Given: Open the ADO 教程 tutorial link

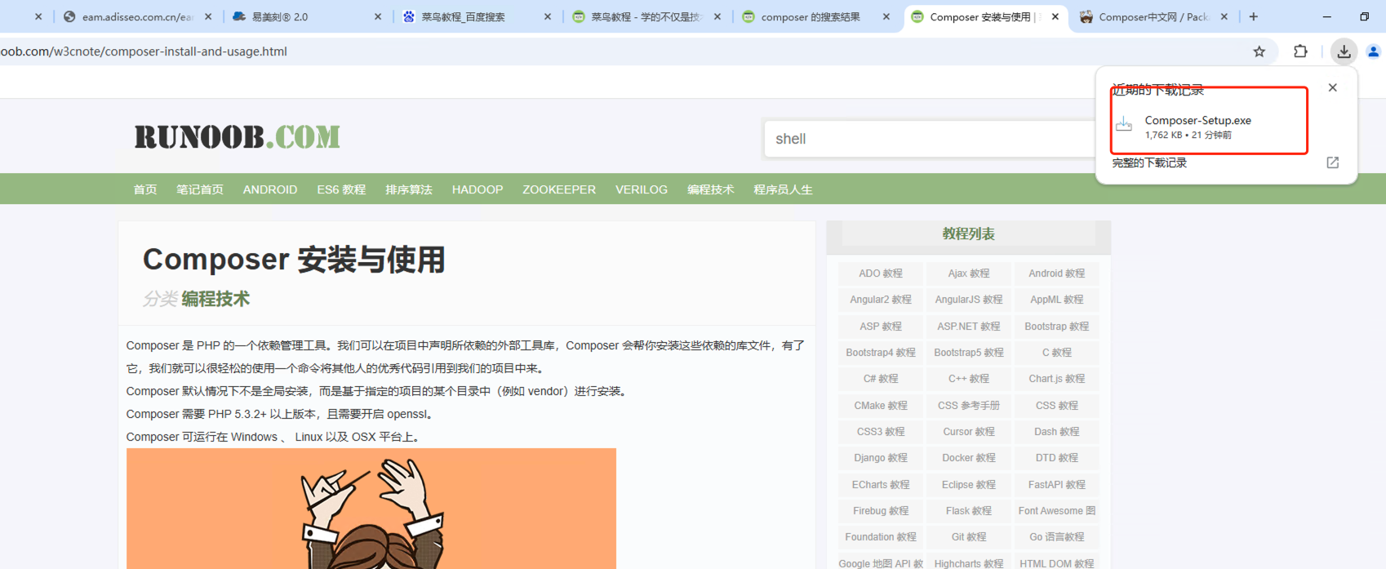Looking at the screenshot, I should click(x=881, y=273).
